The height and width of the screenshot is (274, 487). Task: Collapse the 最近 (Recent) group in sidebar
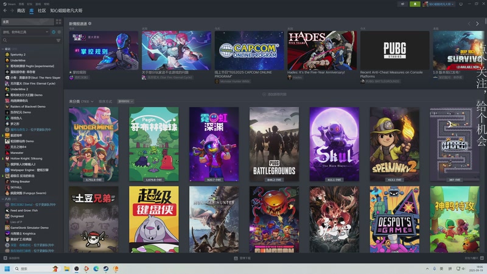[x=3, y=49]
